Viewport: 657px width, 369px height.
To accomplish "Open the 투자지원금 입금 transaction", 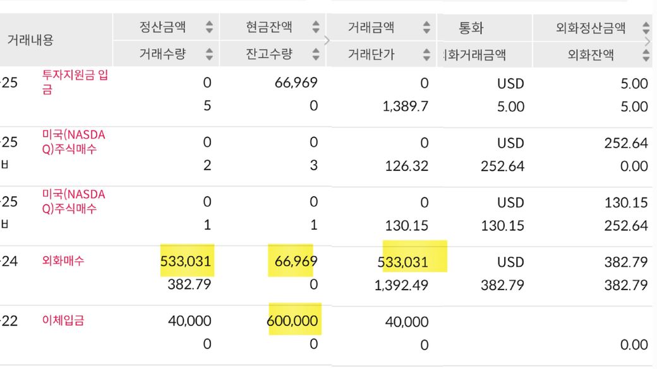I will pos(74,82).
